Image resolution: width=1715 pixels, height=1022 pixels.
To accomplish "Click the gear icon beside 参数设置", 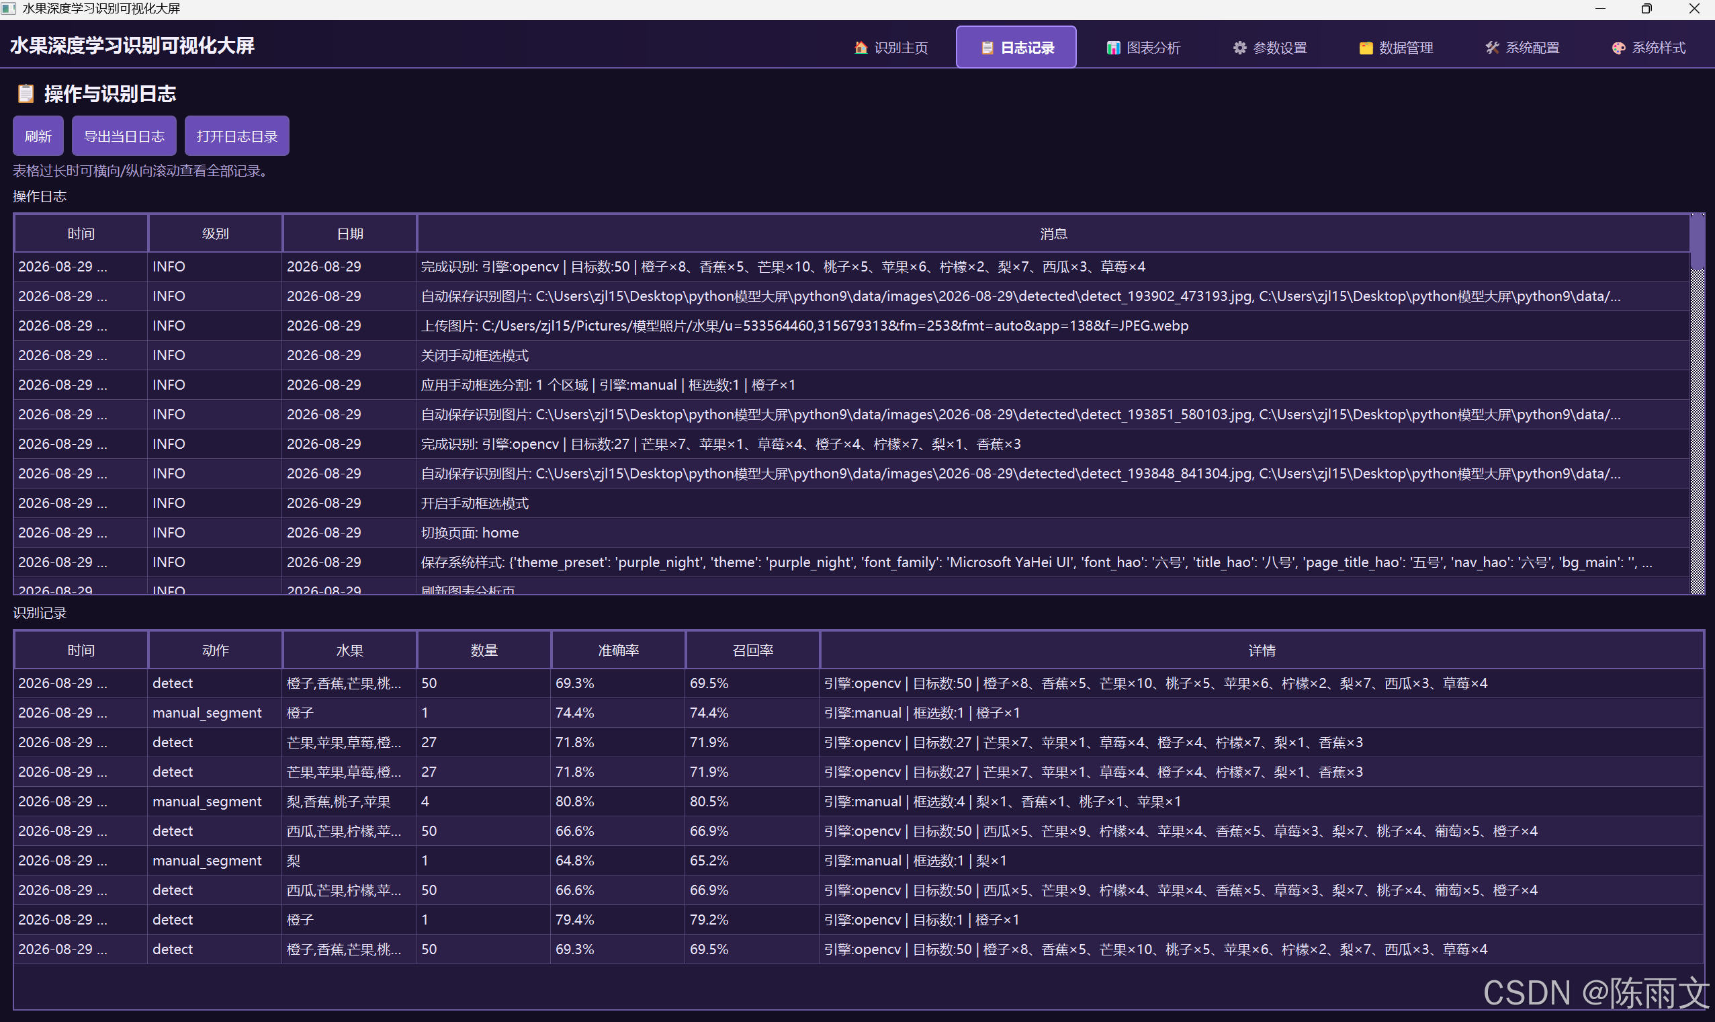I will click(x=1240, y=48).
